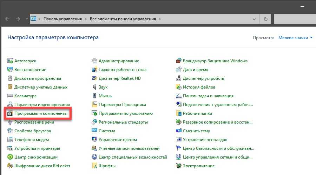Viewport: 316px width, 175px height.
Task: Click the Шрифты icon
Action: click(94, 166)
